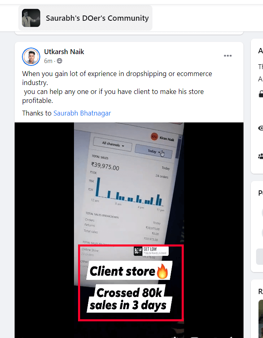This screenshot has width=263, height=338.
Task: Click the fire emoji on Client store
Action: click(x=163, y=271)
